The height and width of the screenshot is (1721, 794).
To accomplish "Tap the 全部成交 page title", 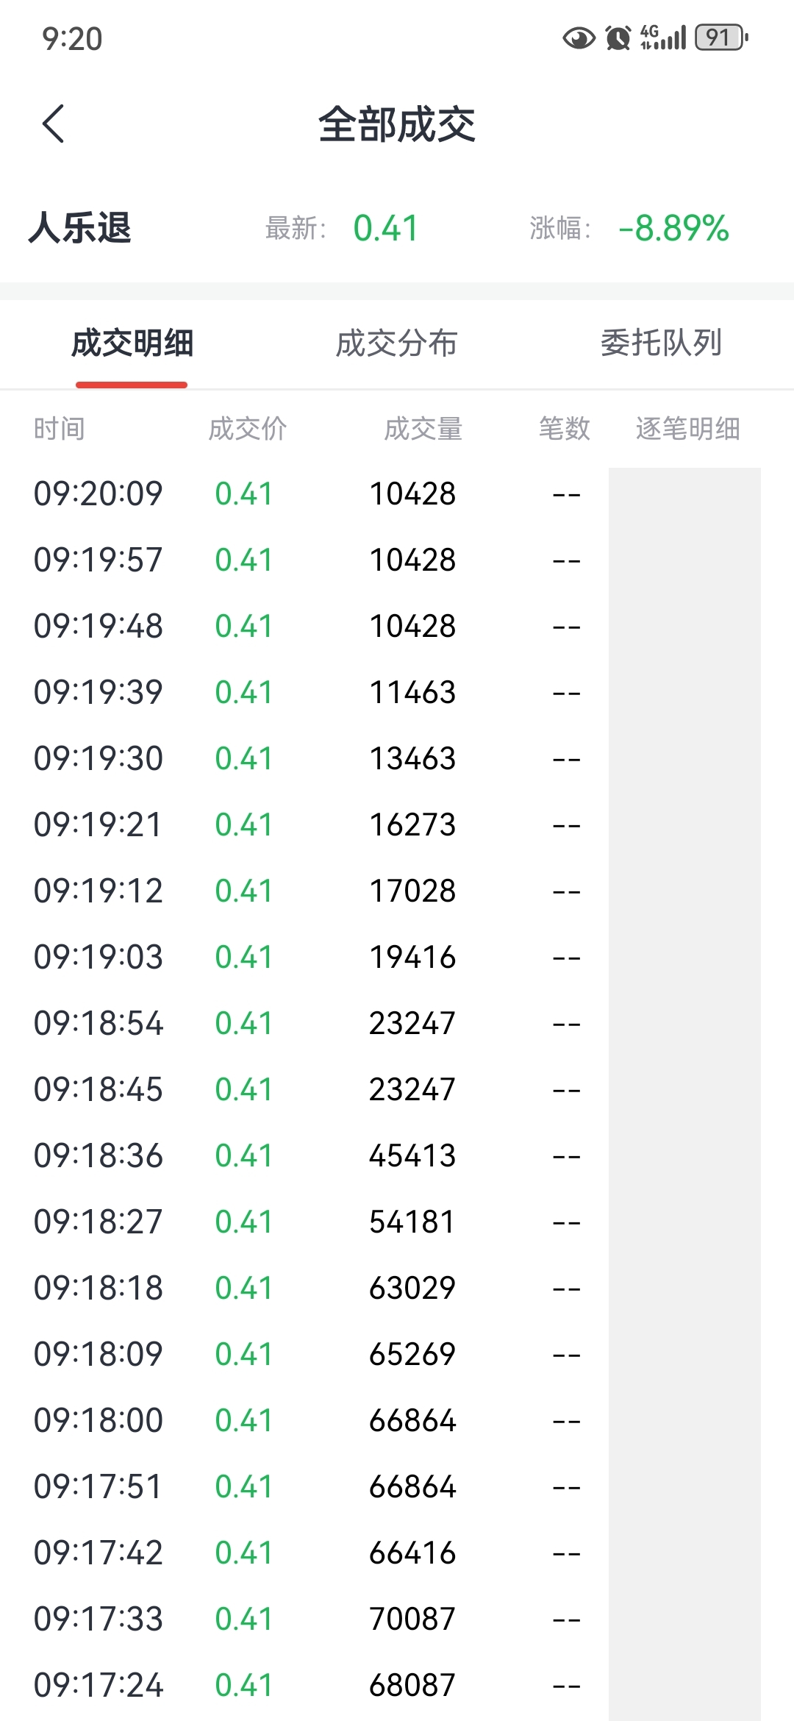I will point(397,124).
